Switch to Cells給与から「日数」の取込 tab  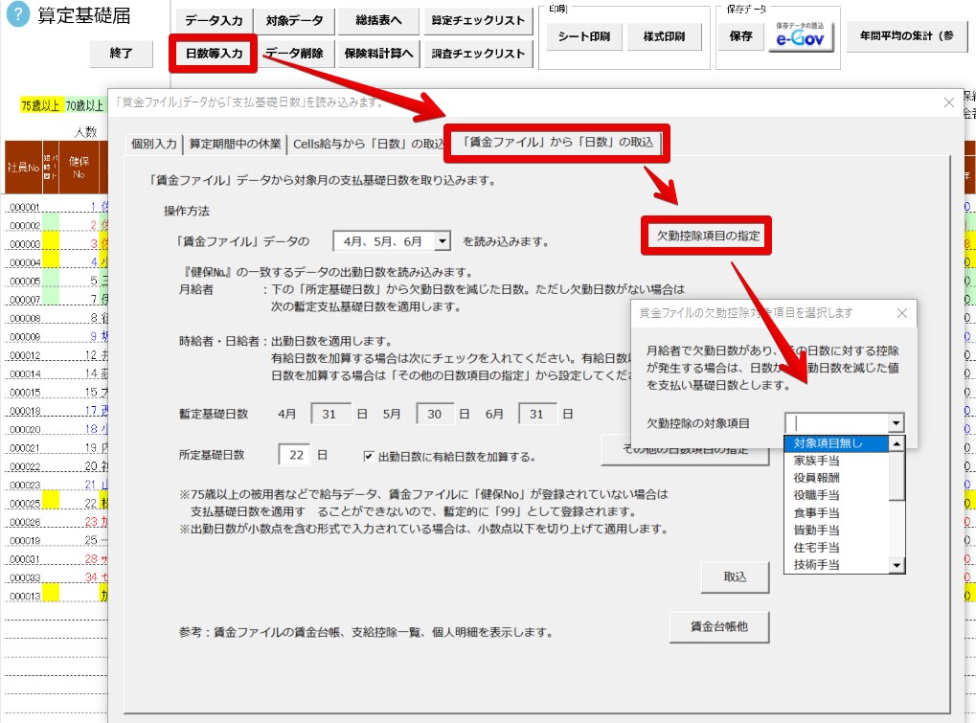pos(367,144)
